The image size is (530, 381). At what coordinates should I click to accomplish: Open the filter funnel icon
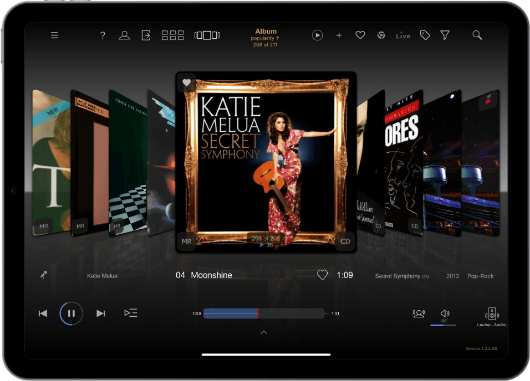point(445,35)
